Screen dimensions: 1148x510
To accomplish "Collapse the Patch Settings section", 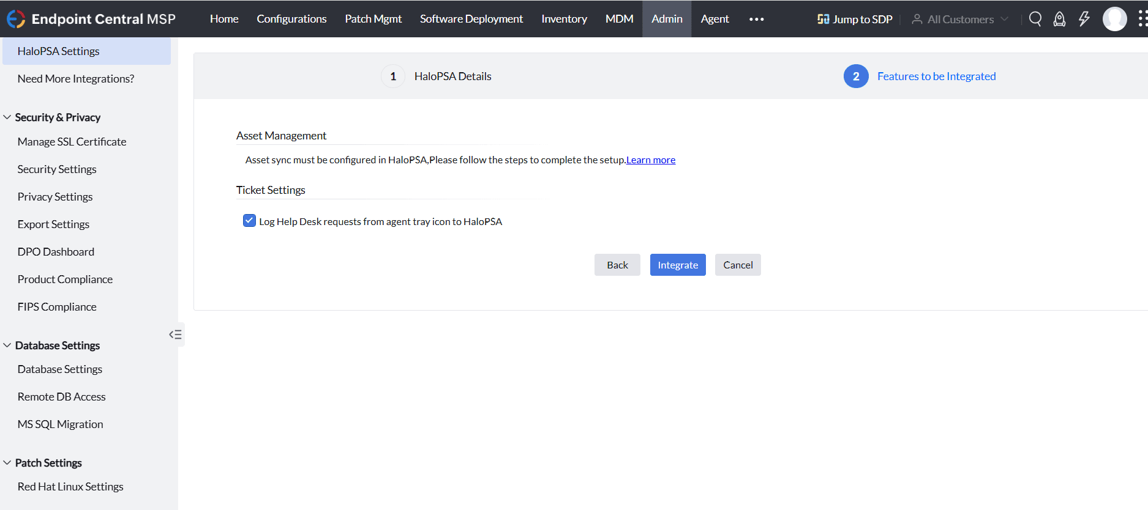I will (7, 462).
